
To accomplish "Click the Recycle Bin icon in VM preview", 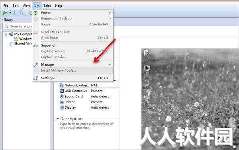I will coord(147,84).
